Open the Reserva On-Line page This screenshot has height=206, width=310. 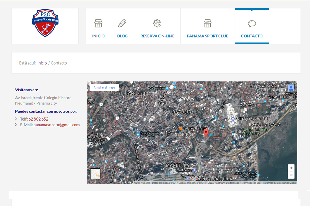(157, 36)
